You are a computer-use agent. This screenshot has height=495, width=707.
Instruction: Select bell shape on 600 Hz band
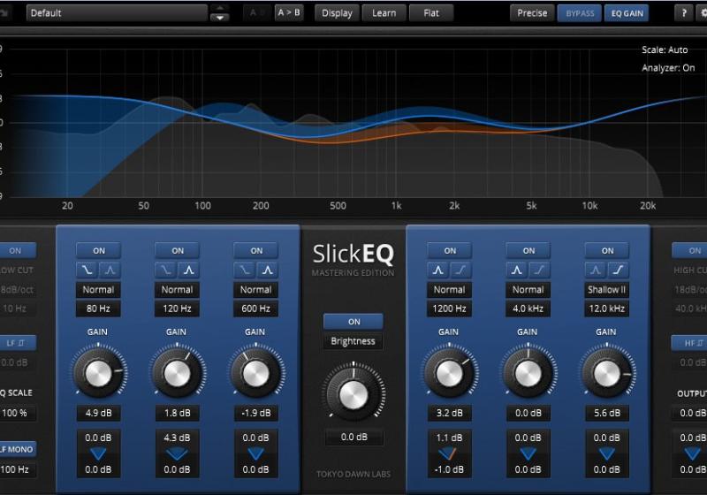point(267,270)
